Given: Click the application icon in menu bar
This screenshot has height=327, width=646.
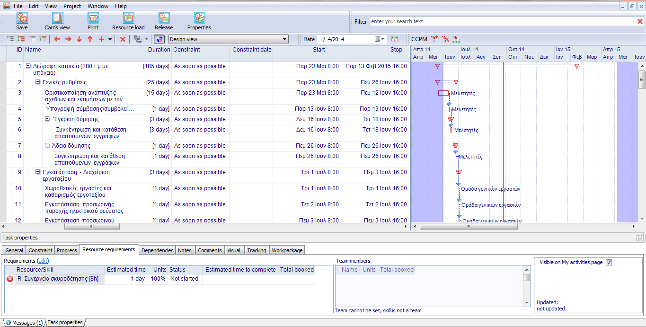Looking at the screenshot, I should [x=6, y=6].
